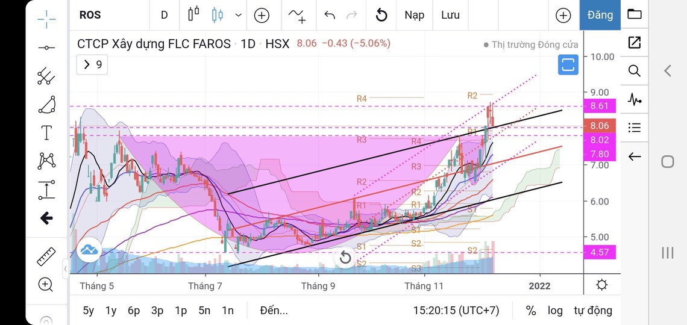Select the brush shapes tool
Image resolution: width=687 pixels, height=325 pixels.
coord(46,105)
